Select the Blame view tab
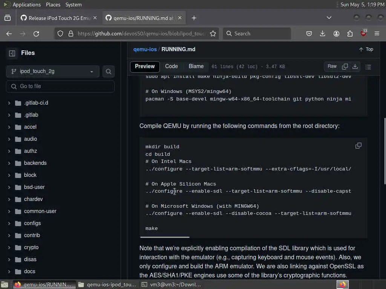 point(196,66)
